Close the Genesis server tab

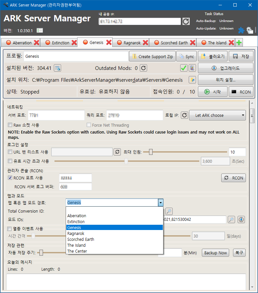(x=109, y=42)
